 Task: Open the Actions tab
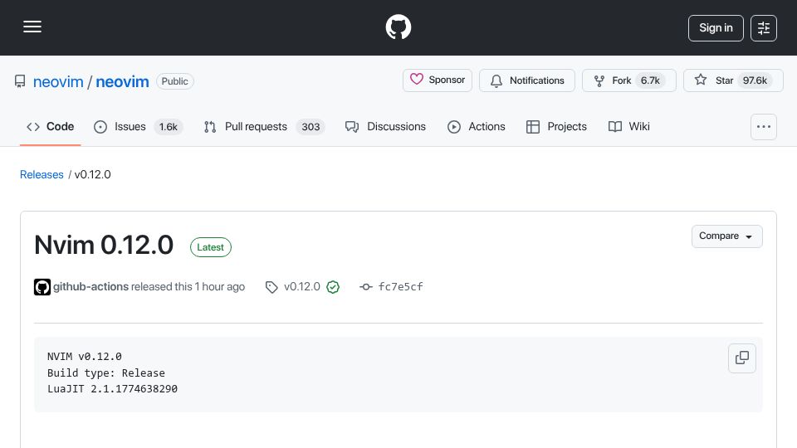(477, 126)
